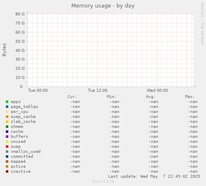This screenshot has width=206, height=186.
Task: Click the Max value in the inactive row
Action: 193,171
